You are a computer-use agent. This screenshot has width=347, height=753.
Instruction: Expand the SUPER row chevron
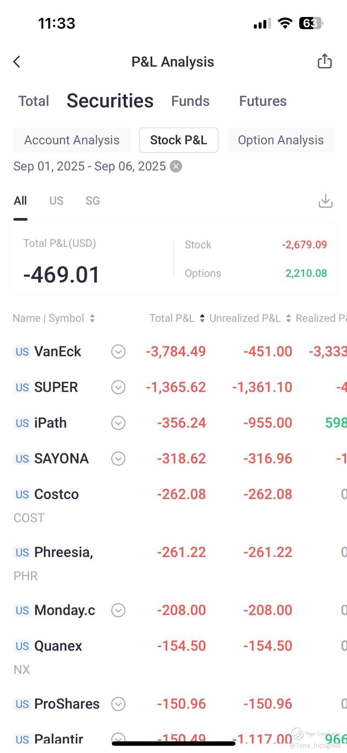(118, 388)
